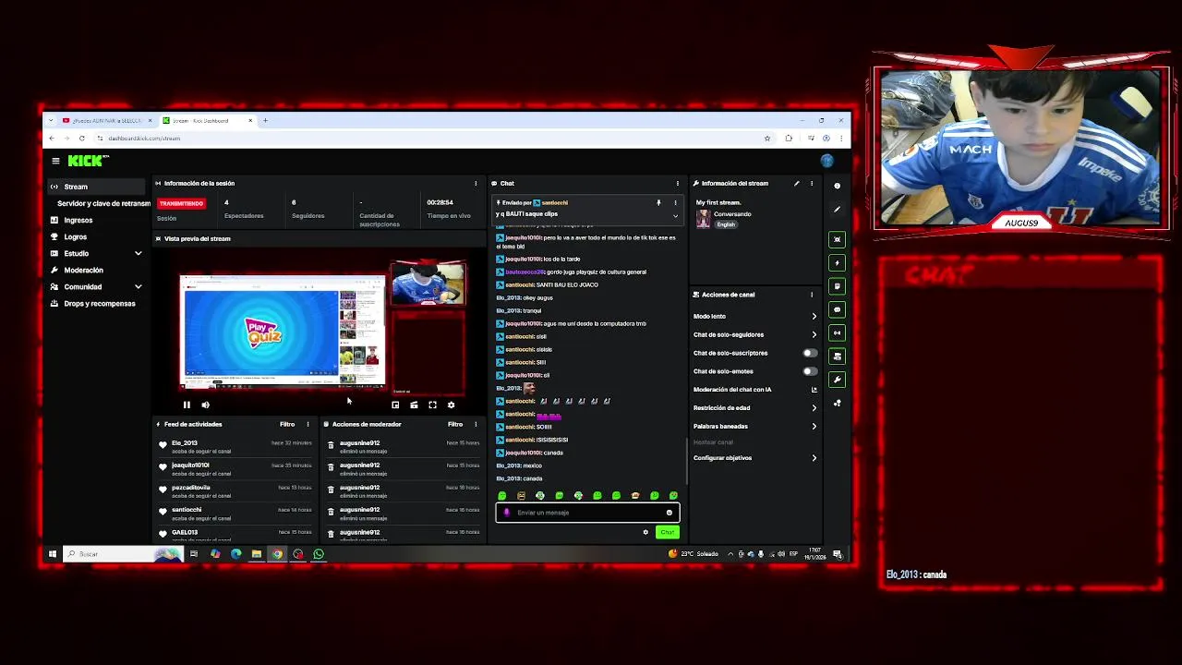Reload the dashboard page
The width and height of the screenshot is (1182, 665).
81,138
